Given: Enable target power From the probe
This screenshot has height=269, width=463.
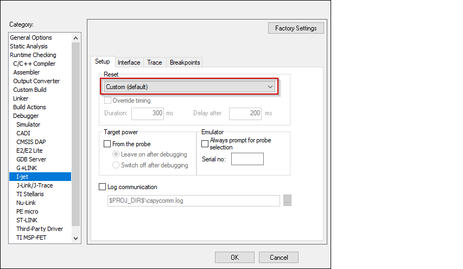Looking at the screenshot, I should click(x=107, y=144).
